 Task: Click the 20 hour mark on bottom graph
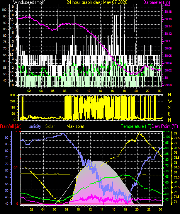138,209
